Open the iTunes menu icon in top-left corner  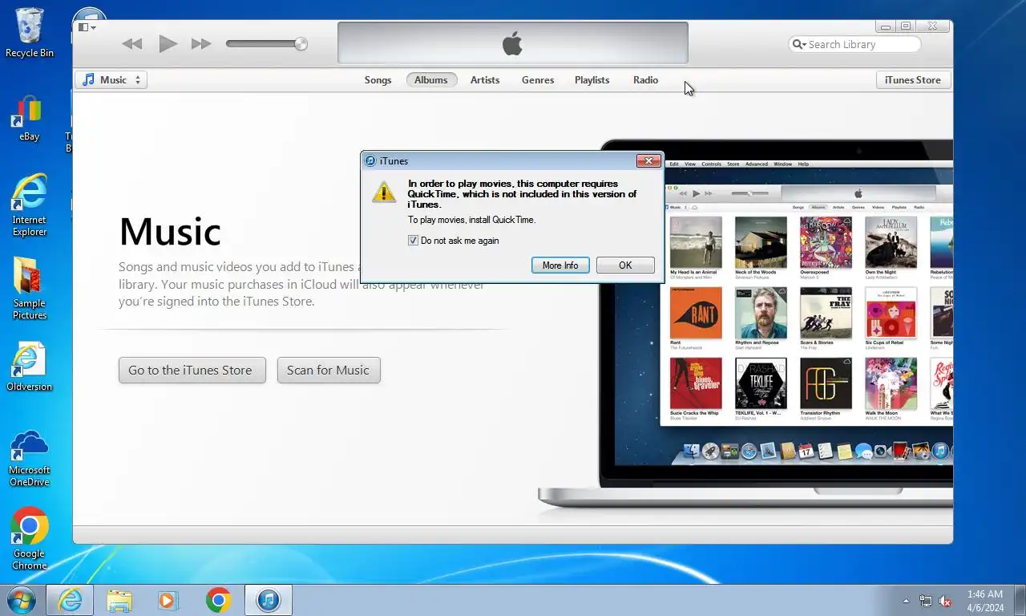[x=87, y=27]
